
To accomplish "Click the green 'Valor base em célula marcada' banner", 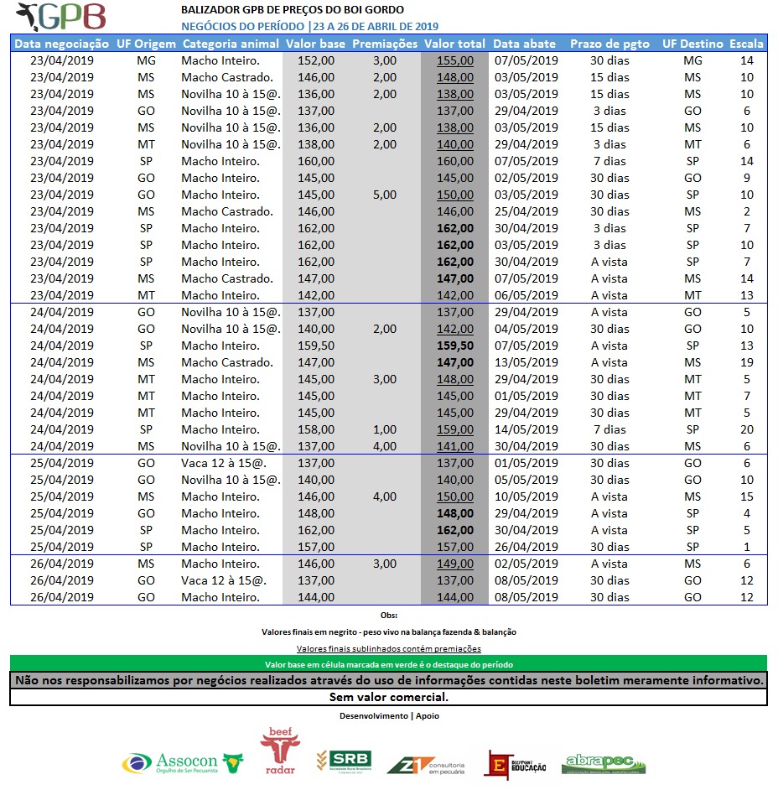I will [388, 663].
